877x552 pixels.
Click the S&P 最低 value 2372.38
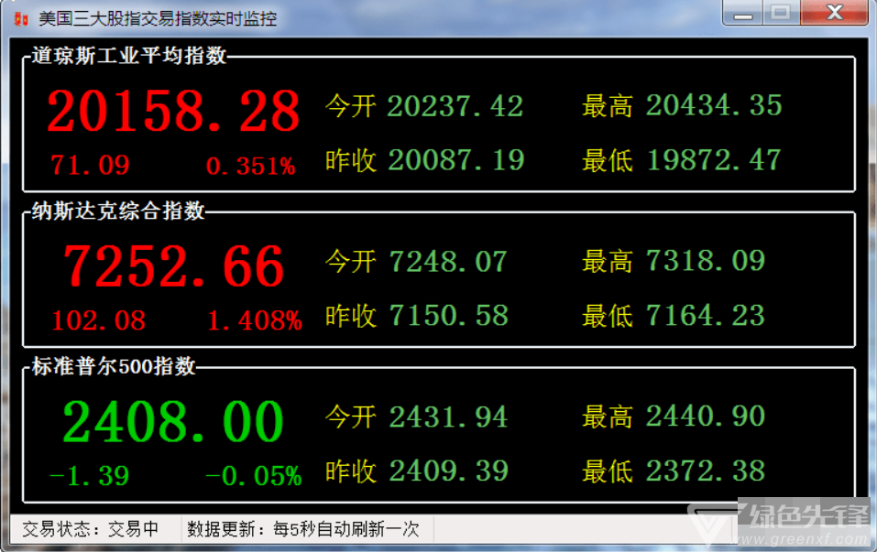(706, 471)
